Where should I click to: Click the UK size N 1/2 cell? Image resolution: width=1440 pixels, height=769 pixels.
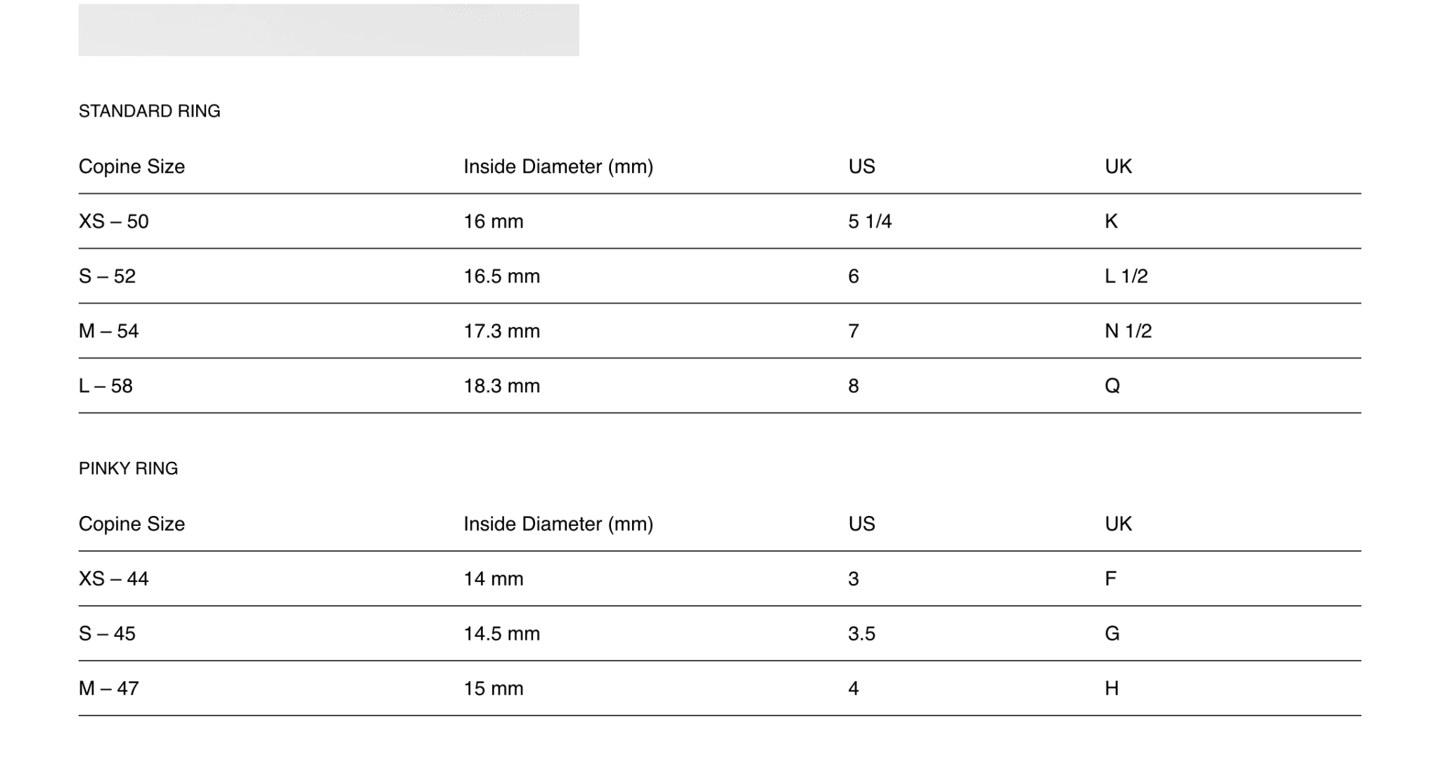[x=1128, y=331]
